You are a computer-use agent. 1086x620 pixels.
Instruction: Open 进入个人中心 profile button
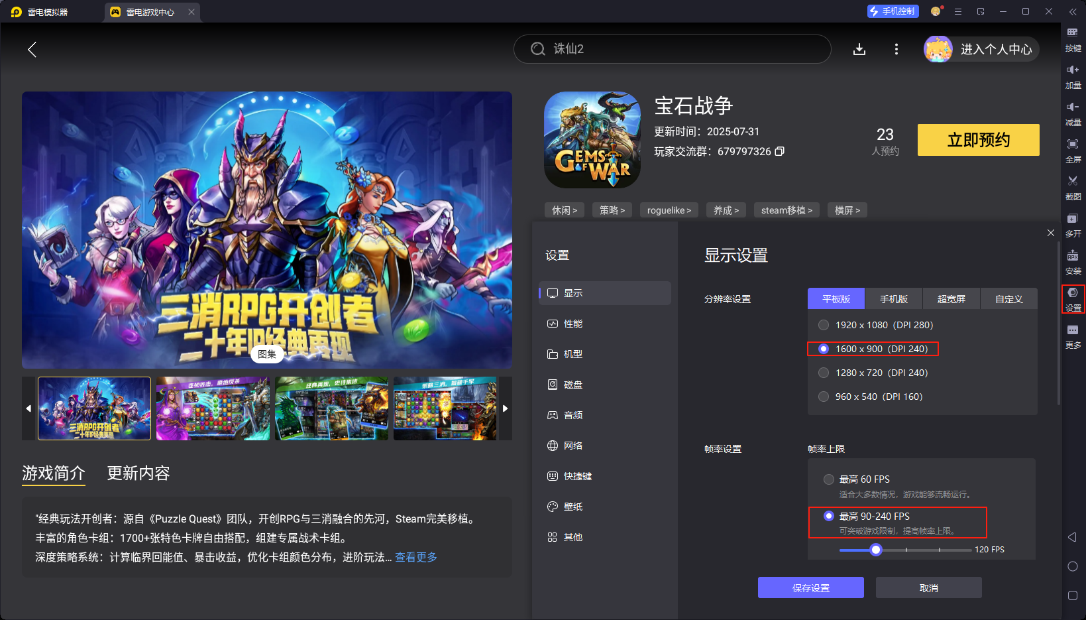click(982, 49)
